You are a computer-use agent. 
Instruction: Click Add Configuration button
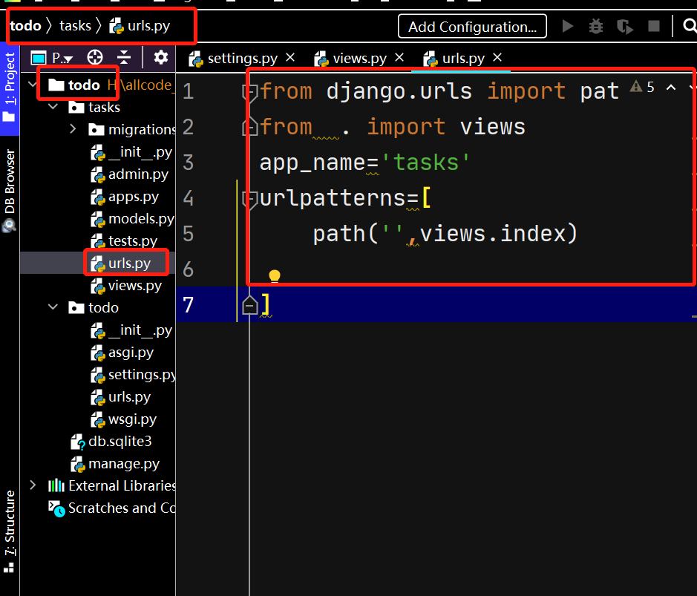pos(472,27)
